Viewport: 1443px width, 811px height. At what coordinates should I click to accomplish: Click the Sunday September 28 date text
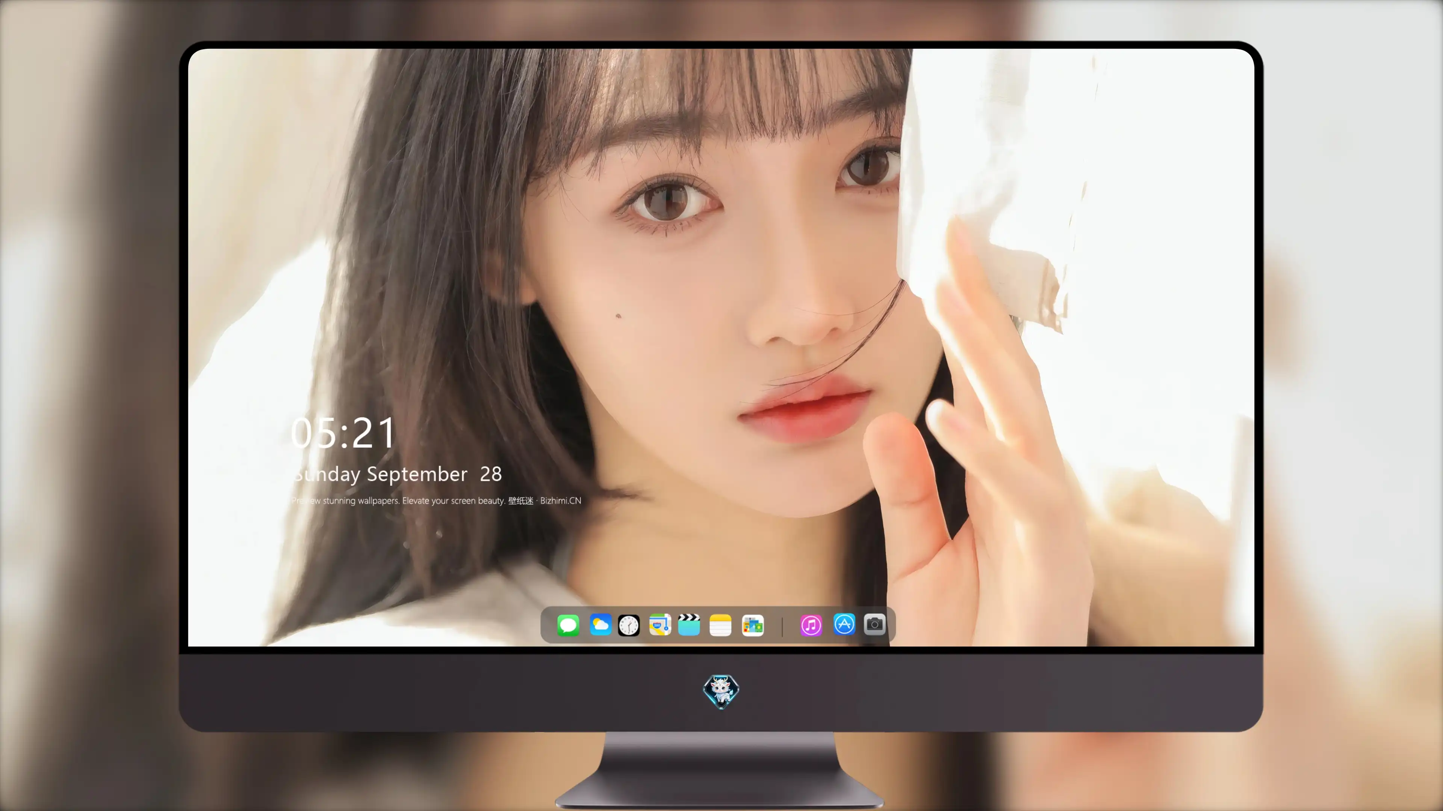point(397,474)
